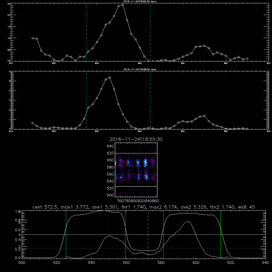Click the right green dashed line in the dusk plot
This screenshot has width=272, height=272.
tap(150, 100)
